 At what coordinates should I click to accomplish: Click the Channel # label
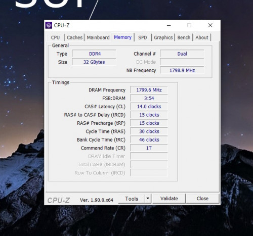[x=145, y=54]
